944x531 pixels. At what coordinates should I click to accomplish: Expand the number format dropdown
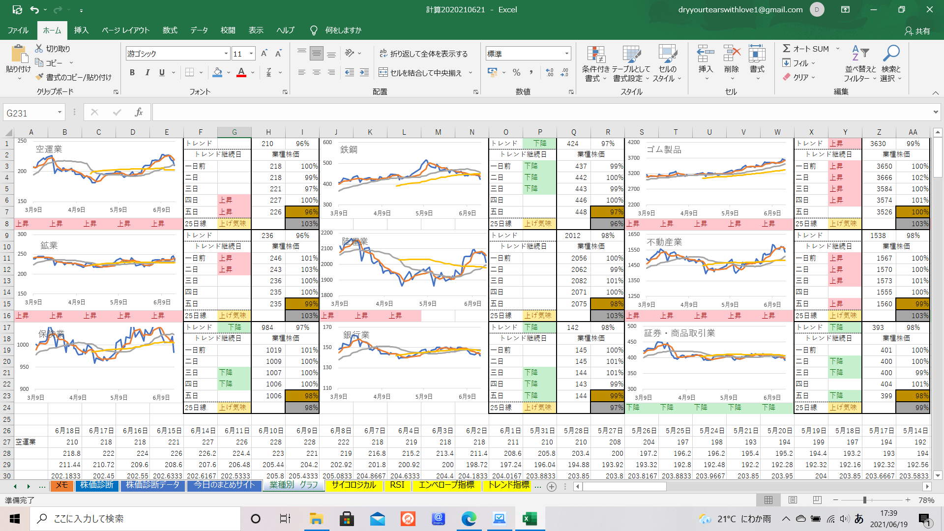coord(566,54)
